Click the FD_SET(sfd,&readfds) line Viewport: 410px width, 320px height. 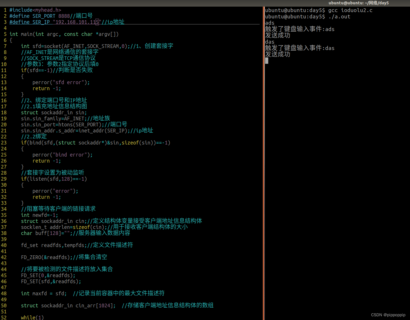[51, 282]
